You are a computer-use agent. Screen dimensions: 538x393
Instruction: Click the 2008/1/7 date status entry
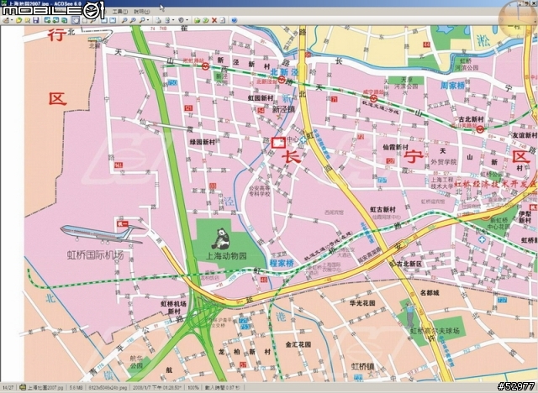pos(157,387)
